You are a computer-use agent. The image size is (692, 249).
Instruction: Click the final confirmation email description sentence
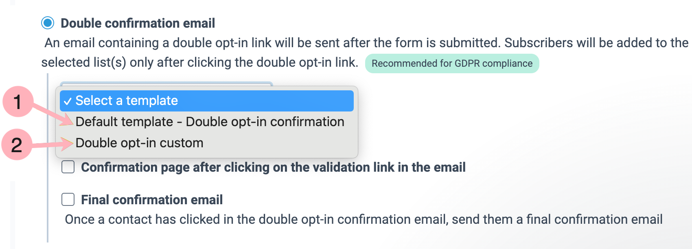pos(364,219)
